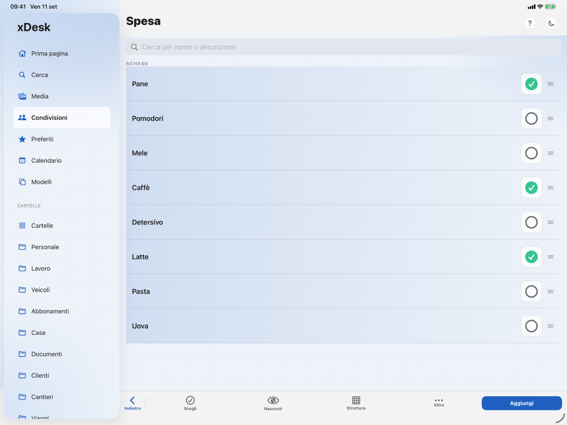Go back with the Indietro chevron

click(132, 400)
